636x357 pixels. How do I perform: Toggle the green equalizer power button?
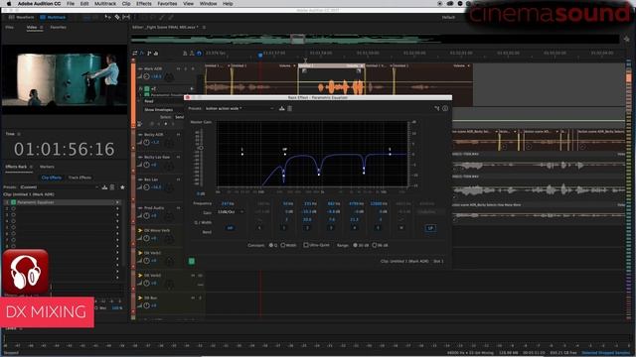192,262
